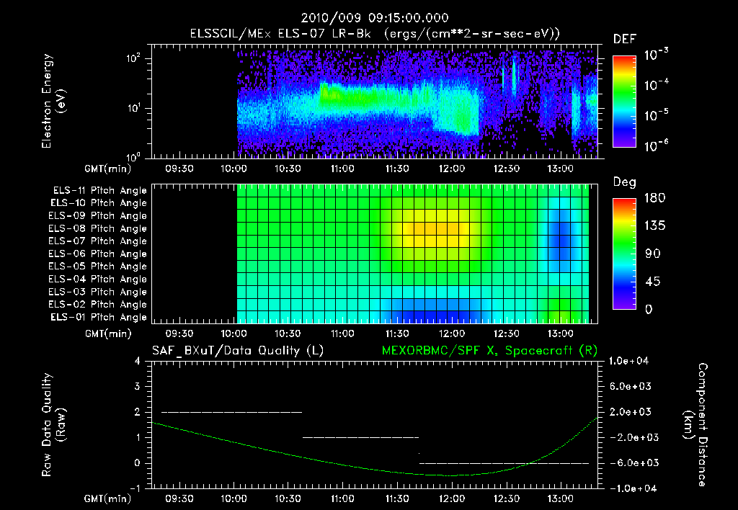Click the 10^-4 DEF scale value
Image resolution: width=738 pixels, height=510 pixels.
point(656,85)
